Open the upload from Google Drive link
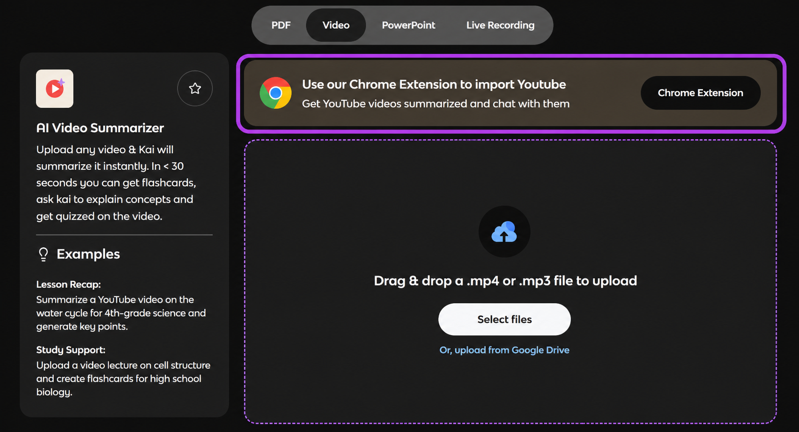799x432 pixels. coord(504,350)
